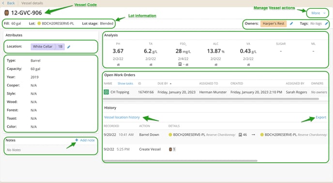This screenshot has height=183, width=333.
Task: Click the Open Work Orders horizontal scrollbar
Action: (x=211, y=99)
